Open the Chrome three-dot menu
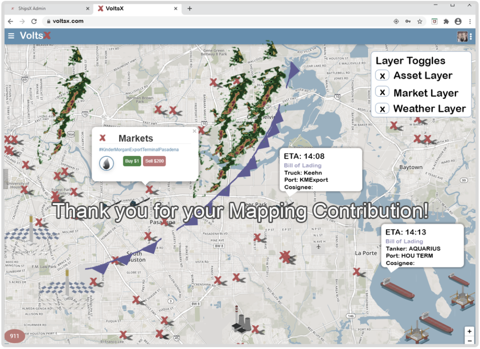The height and width of the screenshot is (349, 480). 470,21
